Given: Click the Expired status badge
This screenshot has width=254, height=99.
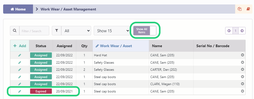Looking at the screenshot, I should click(x=41, y=91).
